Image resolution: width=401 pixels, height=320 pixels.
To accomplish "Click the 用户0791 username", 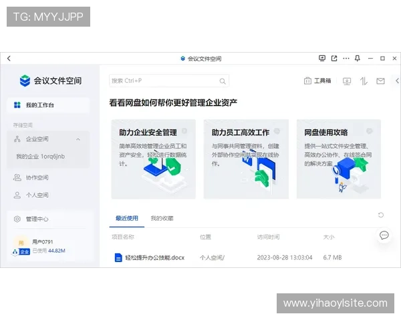I will (43, 242).
